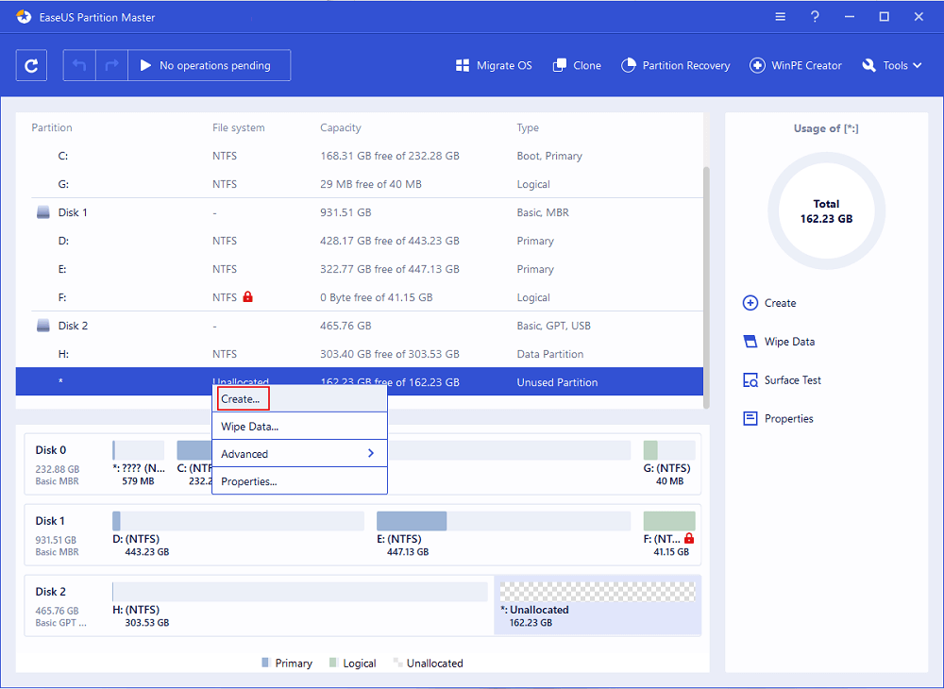Select the C: partition row
Screen dimensions: 944x689
[x=360, y=156]
